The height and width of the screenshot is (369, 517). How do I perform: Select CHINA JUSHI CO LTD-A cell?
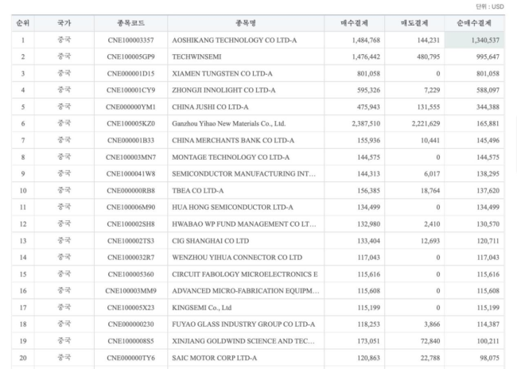246,107
